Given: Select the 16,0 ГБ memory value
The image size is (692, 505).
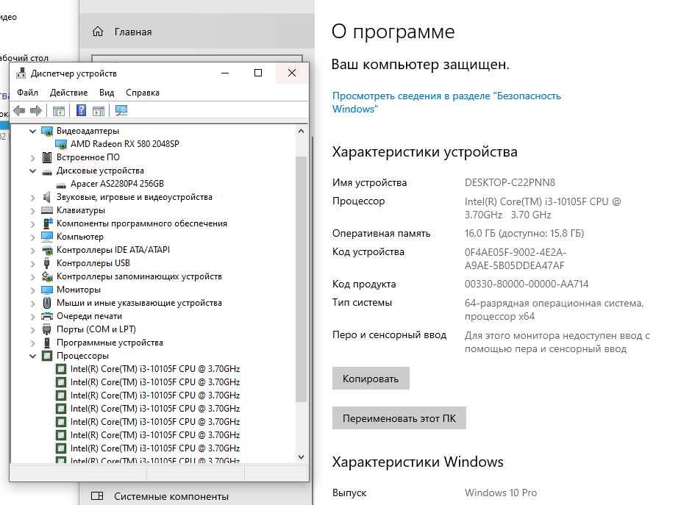Looking at the screenshot, I should click(524, 233).
